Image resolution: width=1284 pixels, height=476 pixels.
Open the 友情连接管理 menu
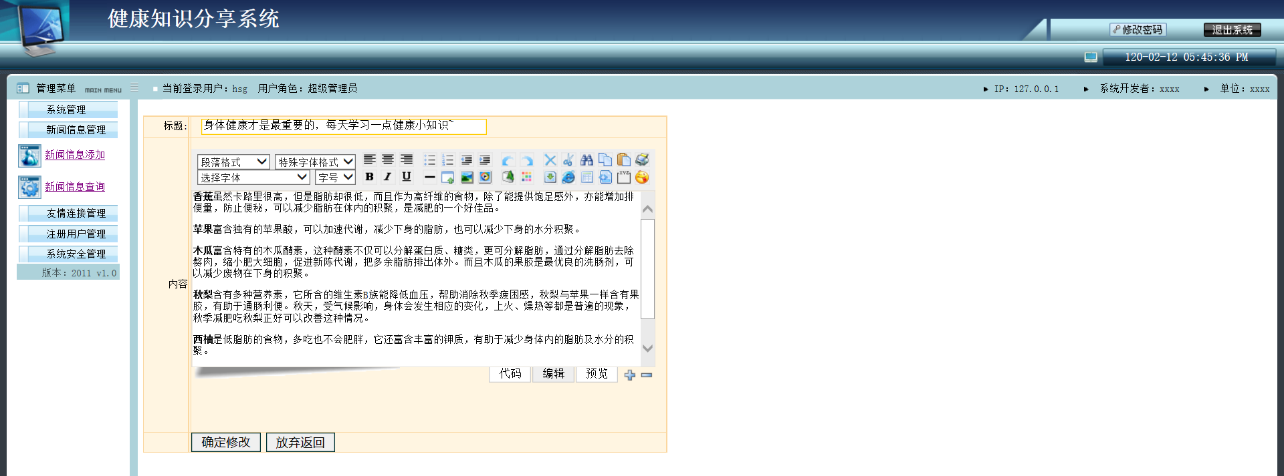pyautogui.click(x=68, y=213)
